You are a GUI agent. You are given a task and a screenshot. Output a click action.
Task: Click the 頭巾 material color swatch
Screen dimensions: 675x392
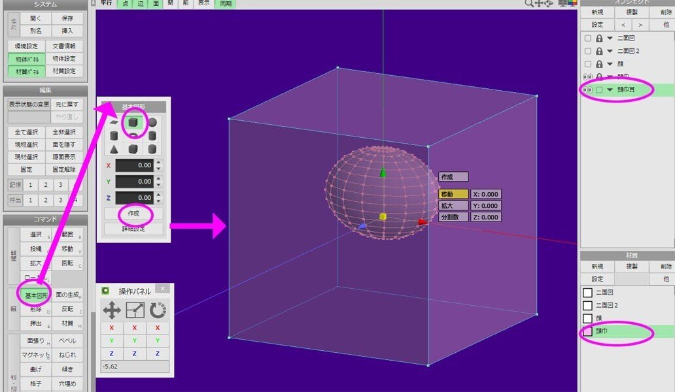click(587, 331)
